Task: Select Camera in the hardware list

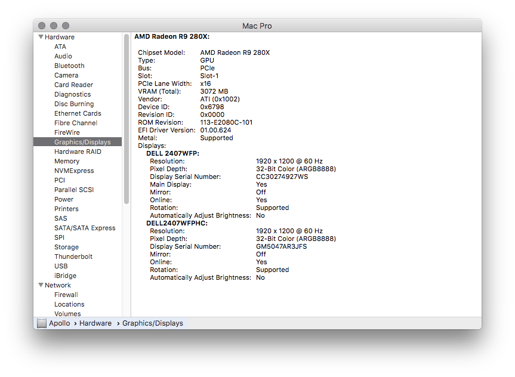Action: (x=66, y=75)
